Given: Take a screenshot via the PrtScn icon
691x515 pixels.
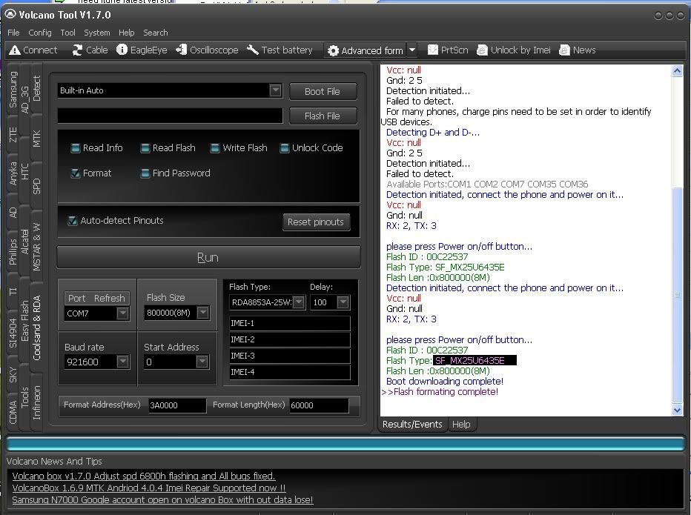Looking at the screenshot, I should coord(433,50).
